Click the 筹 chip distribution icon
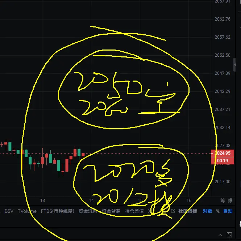Screen dimensions: 241x241 tap(223, 201)
